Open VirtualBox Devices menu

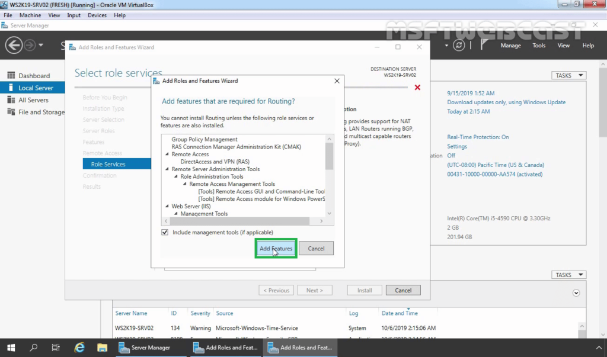97,15
